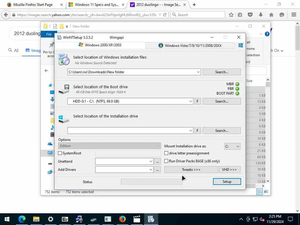Switch Explorer to large icons view button
The height and width of the screenshot is (225, 300).
[266, 192]
